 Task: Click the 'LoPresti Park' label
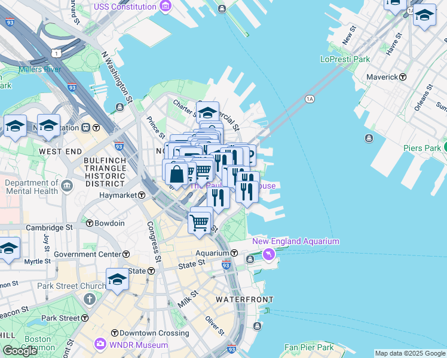click(x=345, y=59)
